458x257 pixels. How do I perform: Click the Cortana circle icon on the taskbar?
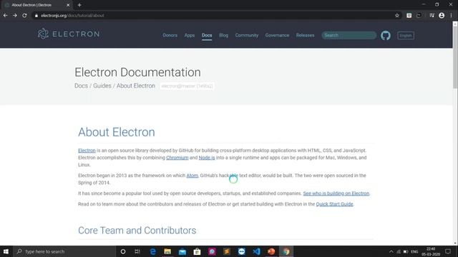tap(123, 251)
